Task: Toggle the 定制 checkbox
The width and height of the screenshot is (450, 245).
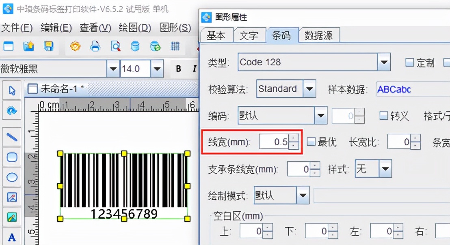Action: pos(409,62)
